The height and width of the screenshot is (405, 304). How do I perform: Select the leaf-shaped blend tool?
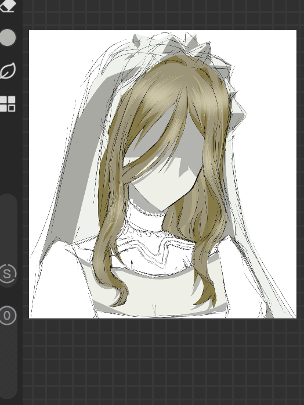click(x=8, y=70)
